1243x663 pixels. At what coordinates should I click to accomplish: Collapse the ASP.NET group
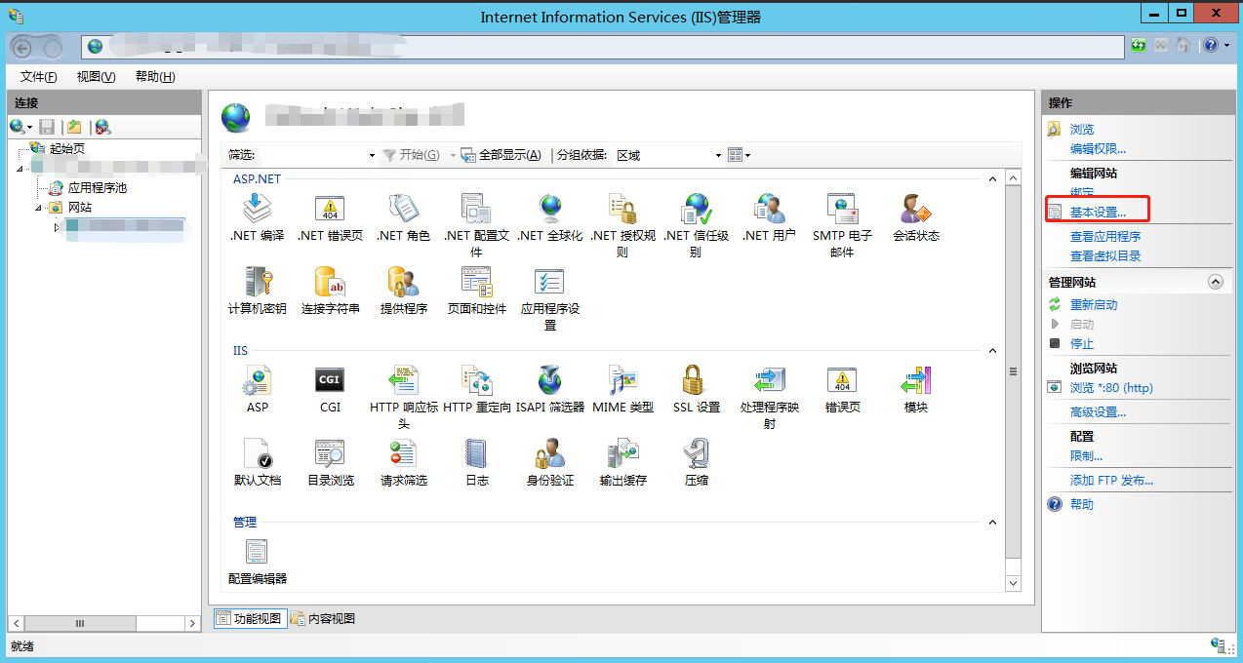click(x=992, y=179)
